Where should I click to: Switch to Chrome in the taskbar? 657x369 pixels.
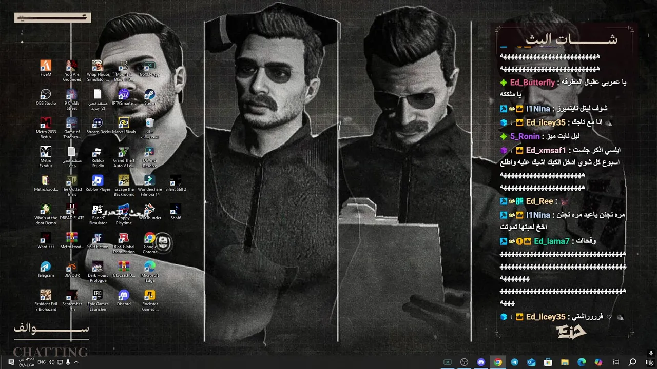coord(498,362)
